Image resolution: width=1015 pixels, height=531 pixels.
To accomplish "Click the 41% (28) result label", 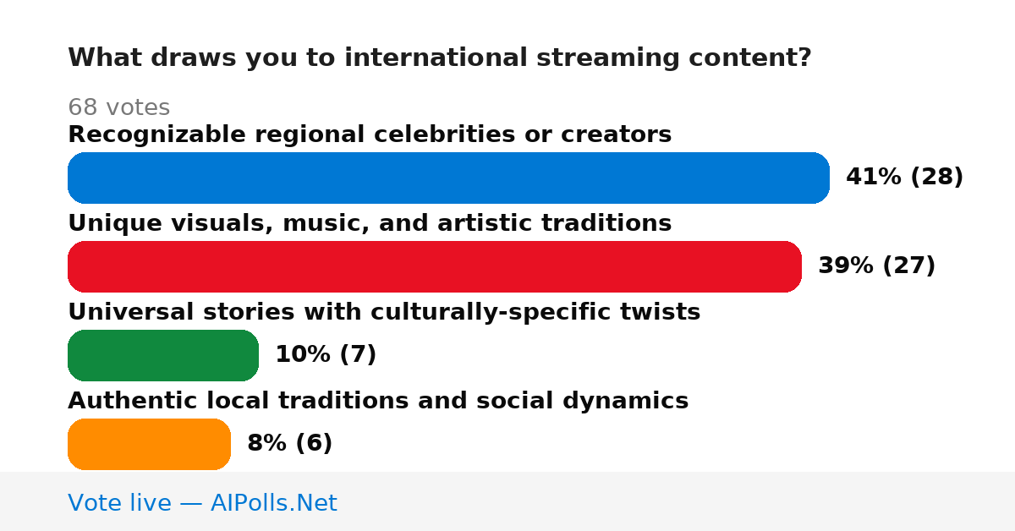I will coord(904,177).
